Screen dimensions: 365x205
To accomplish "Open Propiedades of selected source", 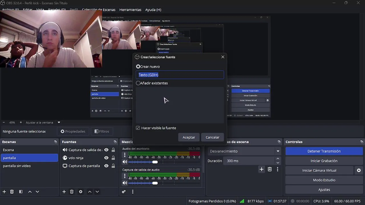I will pyautogui.click(x=73, y=131).
